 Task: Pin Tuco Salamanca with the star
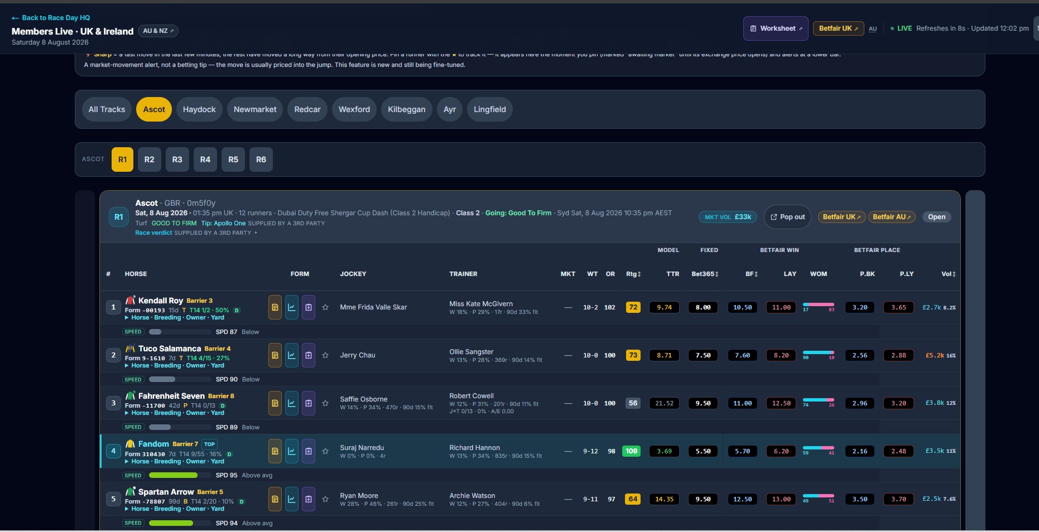click(325, 355)
